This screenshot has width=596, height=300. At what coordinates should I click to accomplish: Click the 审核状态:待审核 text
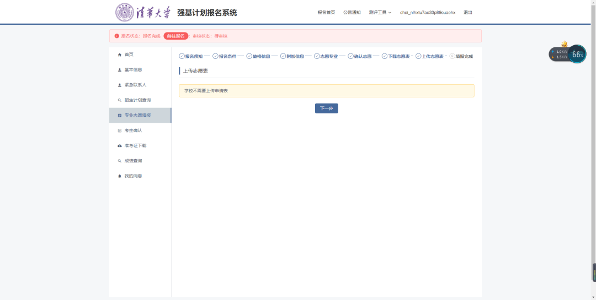[x=210, y=36]
